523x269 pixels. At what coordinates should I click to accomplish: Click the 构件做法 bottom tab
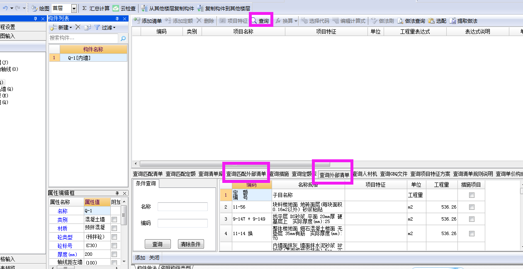pyautogui.click(x=147, y=267)
